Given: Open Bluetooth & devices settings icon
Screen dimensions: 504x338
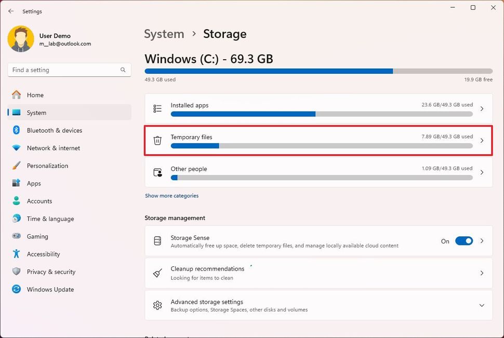Looking at the screenshot, I should 17,130.
